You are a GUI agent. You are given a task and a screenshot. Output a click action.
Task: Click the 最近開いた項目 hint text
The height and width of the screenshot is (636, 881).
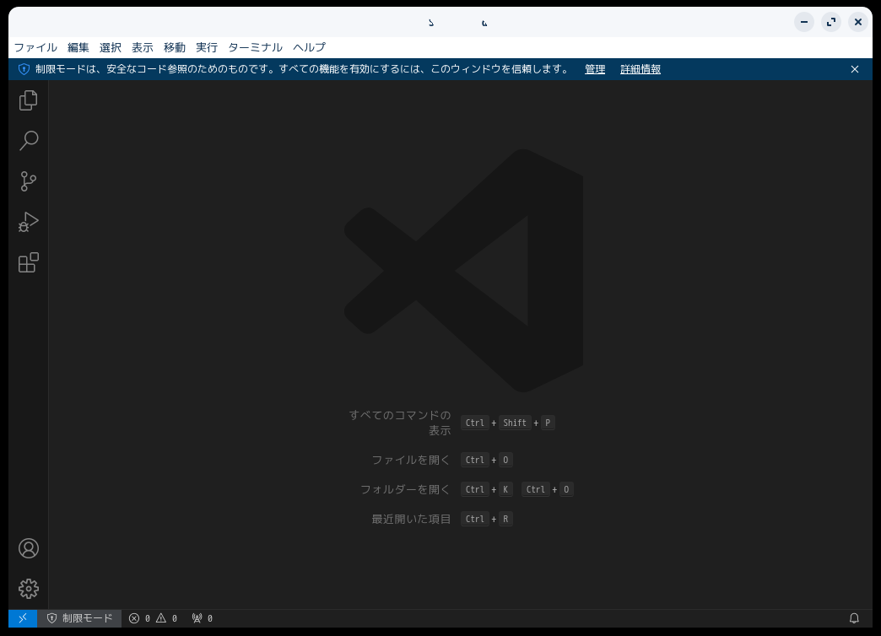[x=411, y=519]
